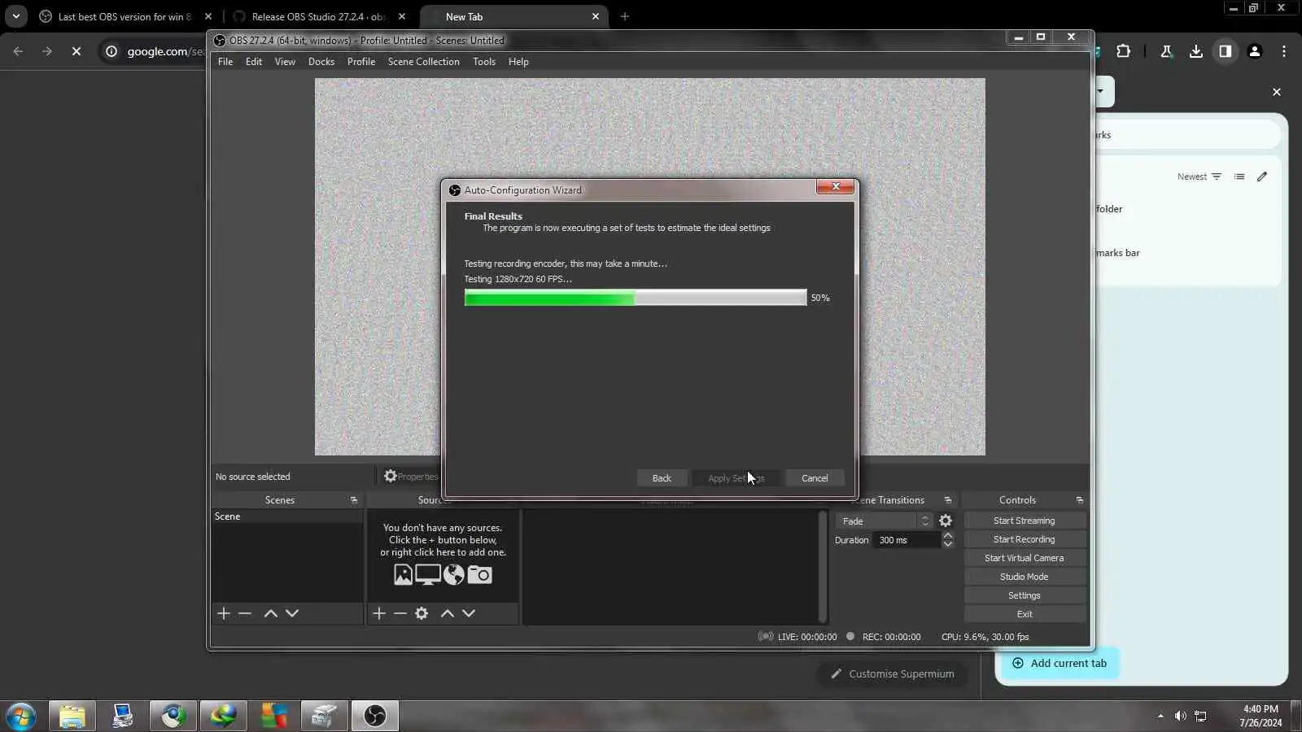Click the add scene plus icon in Scenes dock

point(224,613)
